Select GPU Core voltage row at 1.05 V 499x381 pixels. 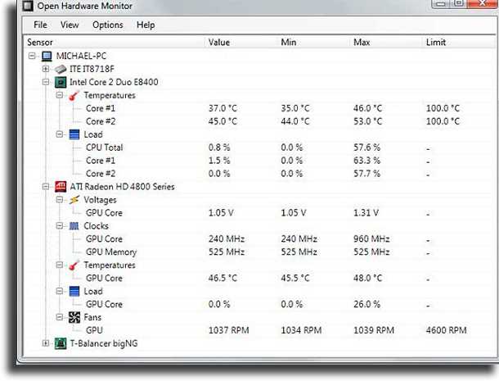[258, 213]
